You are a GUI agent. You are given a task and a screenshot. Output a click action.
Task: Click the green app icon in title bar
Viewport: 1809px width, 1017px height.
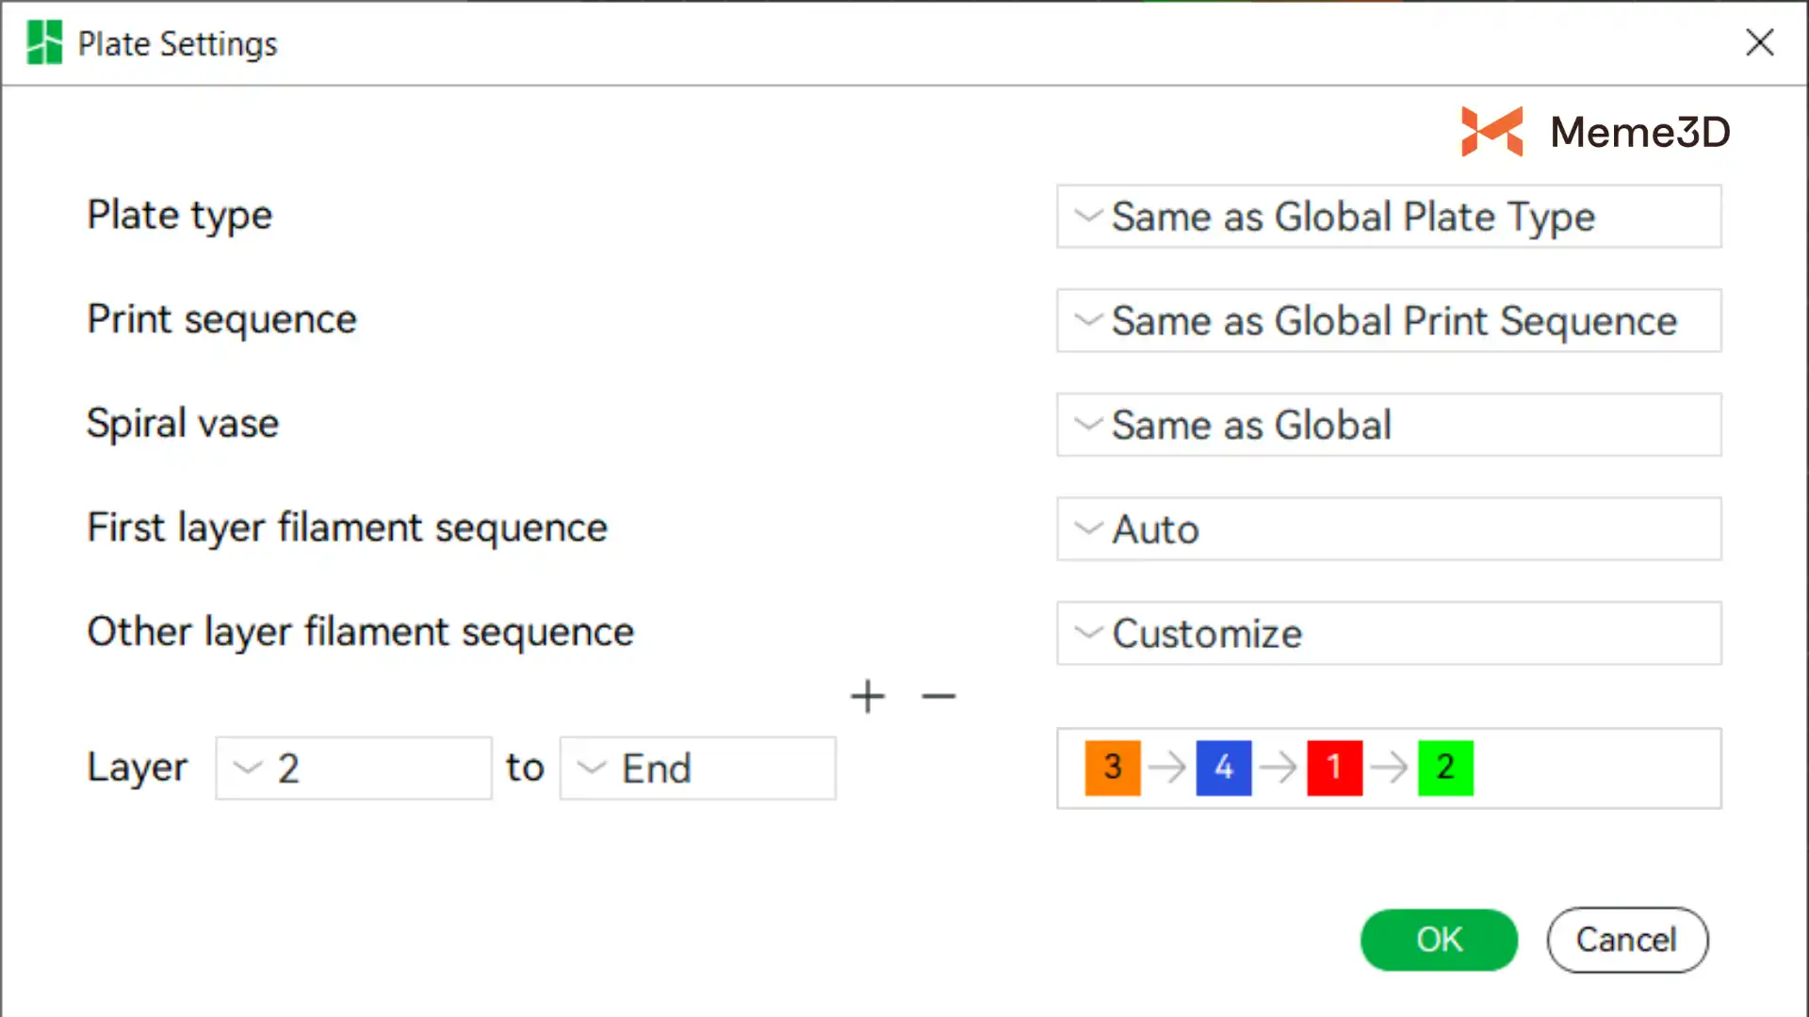(x=44, y=43)
